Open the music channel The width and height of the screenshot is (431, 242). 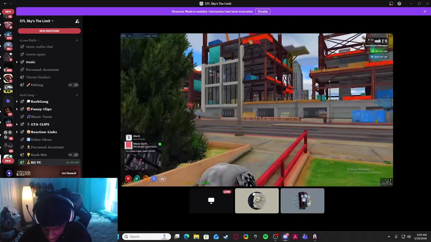tap(49, 62)
